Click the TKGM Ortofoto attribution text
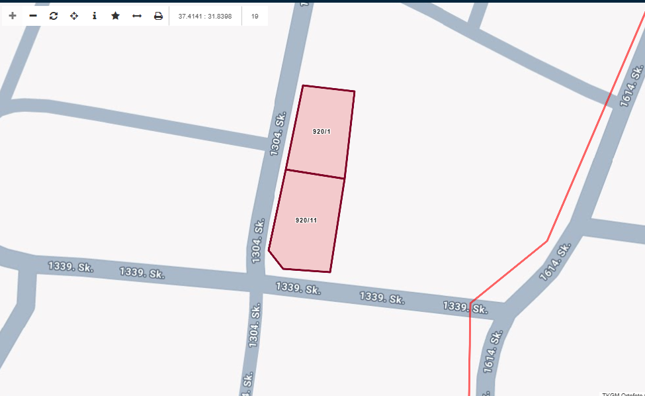Image resolution: width=645 pixels, height=396 pixels. [623, 393]
